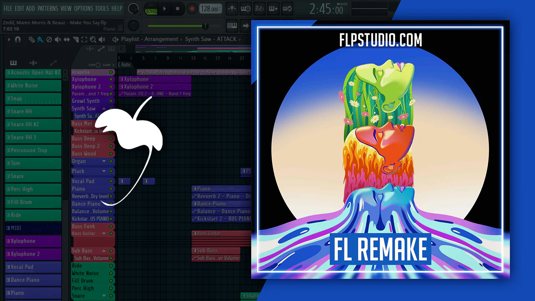535x301 pixels.
Task: Open the VIEW menu
Action: [x=66, y=8]
